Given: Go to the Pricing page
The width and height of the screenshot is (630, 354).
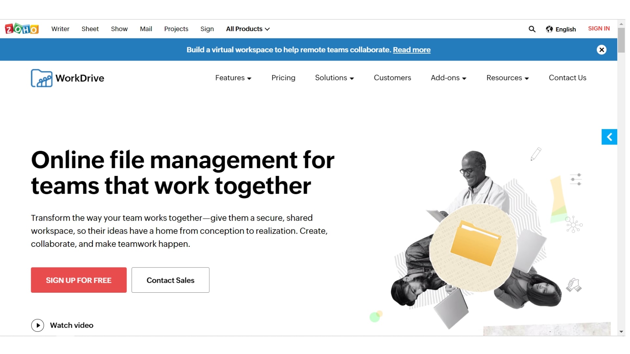Looking at the screenshot, I should click(x=283, y=78).
